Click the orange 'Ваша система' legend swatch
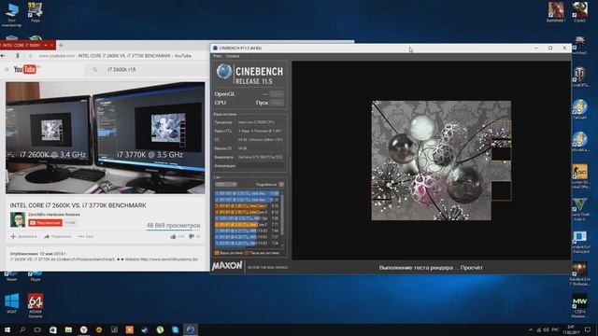Screen dimensions: 598x336 point(217,253)
